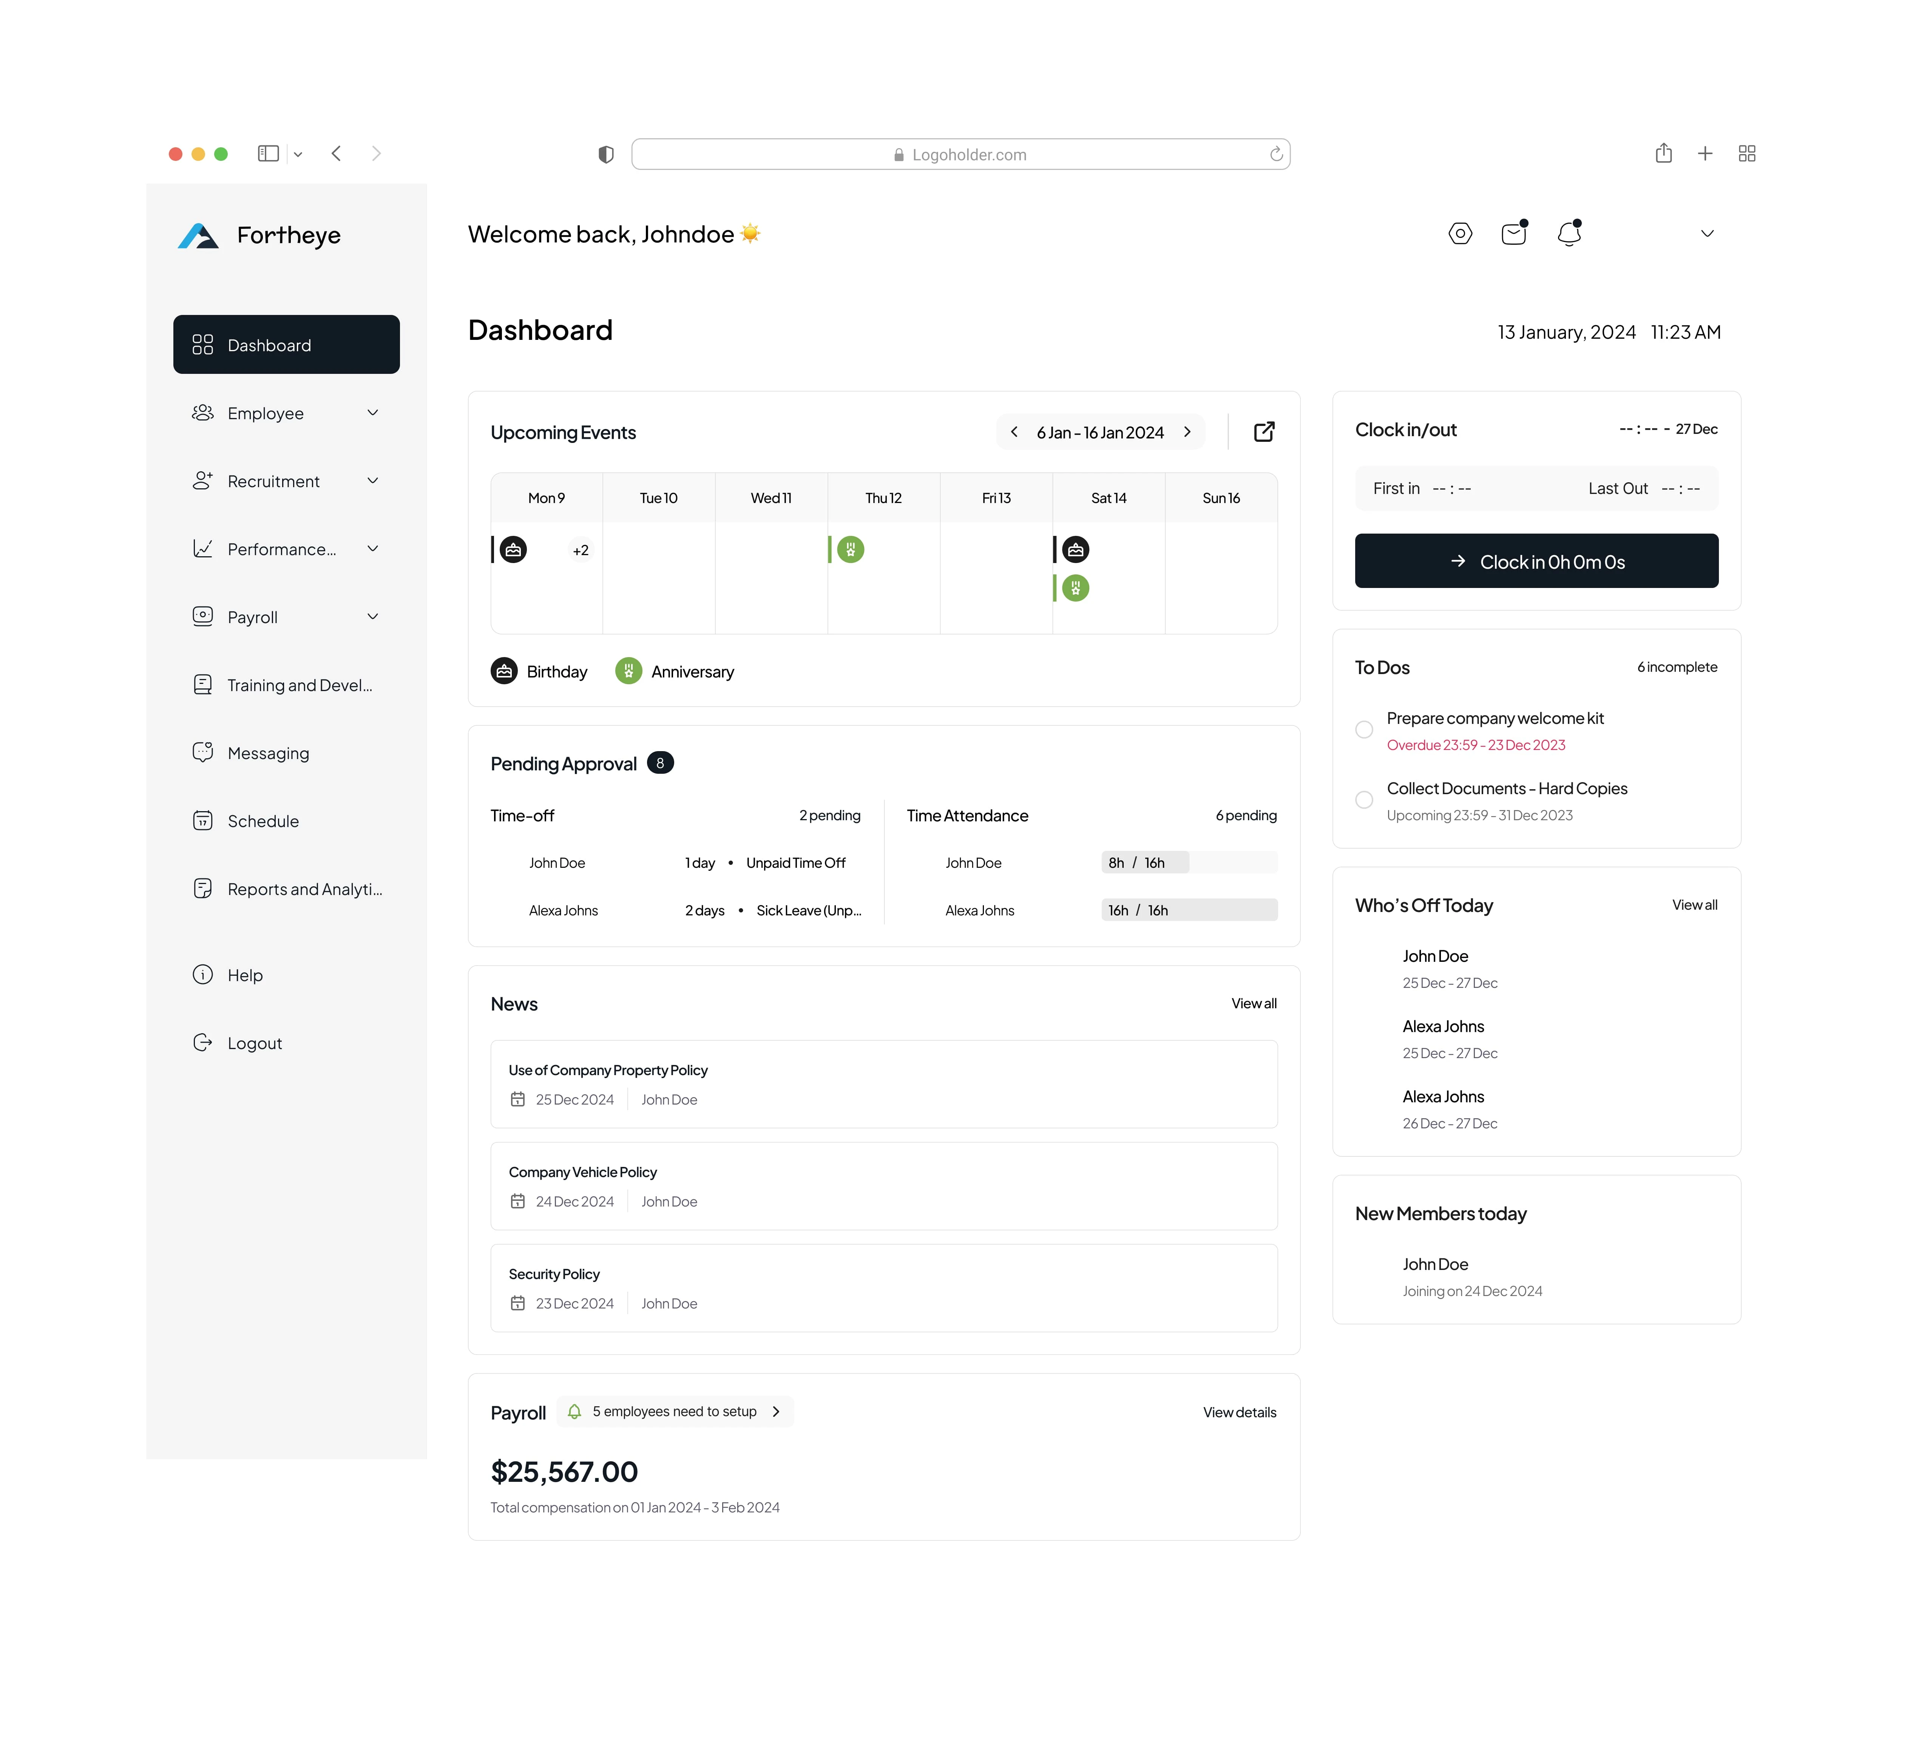
Task: Open settings hexagon icon in header
Action: tap(1460, 234)
